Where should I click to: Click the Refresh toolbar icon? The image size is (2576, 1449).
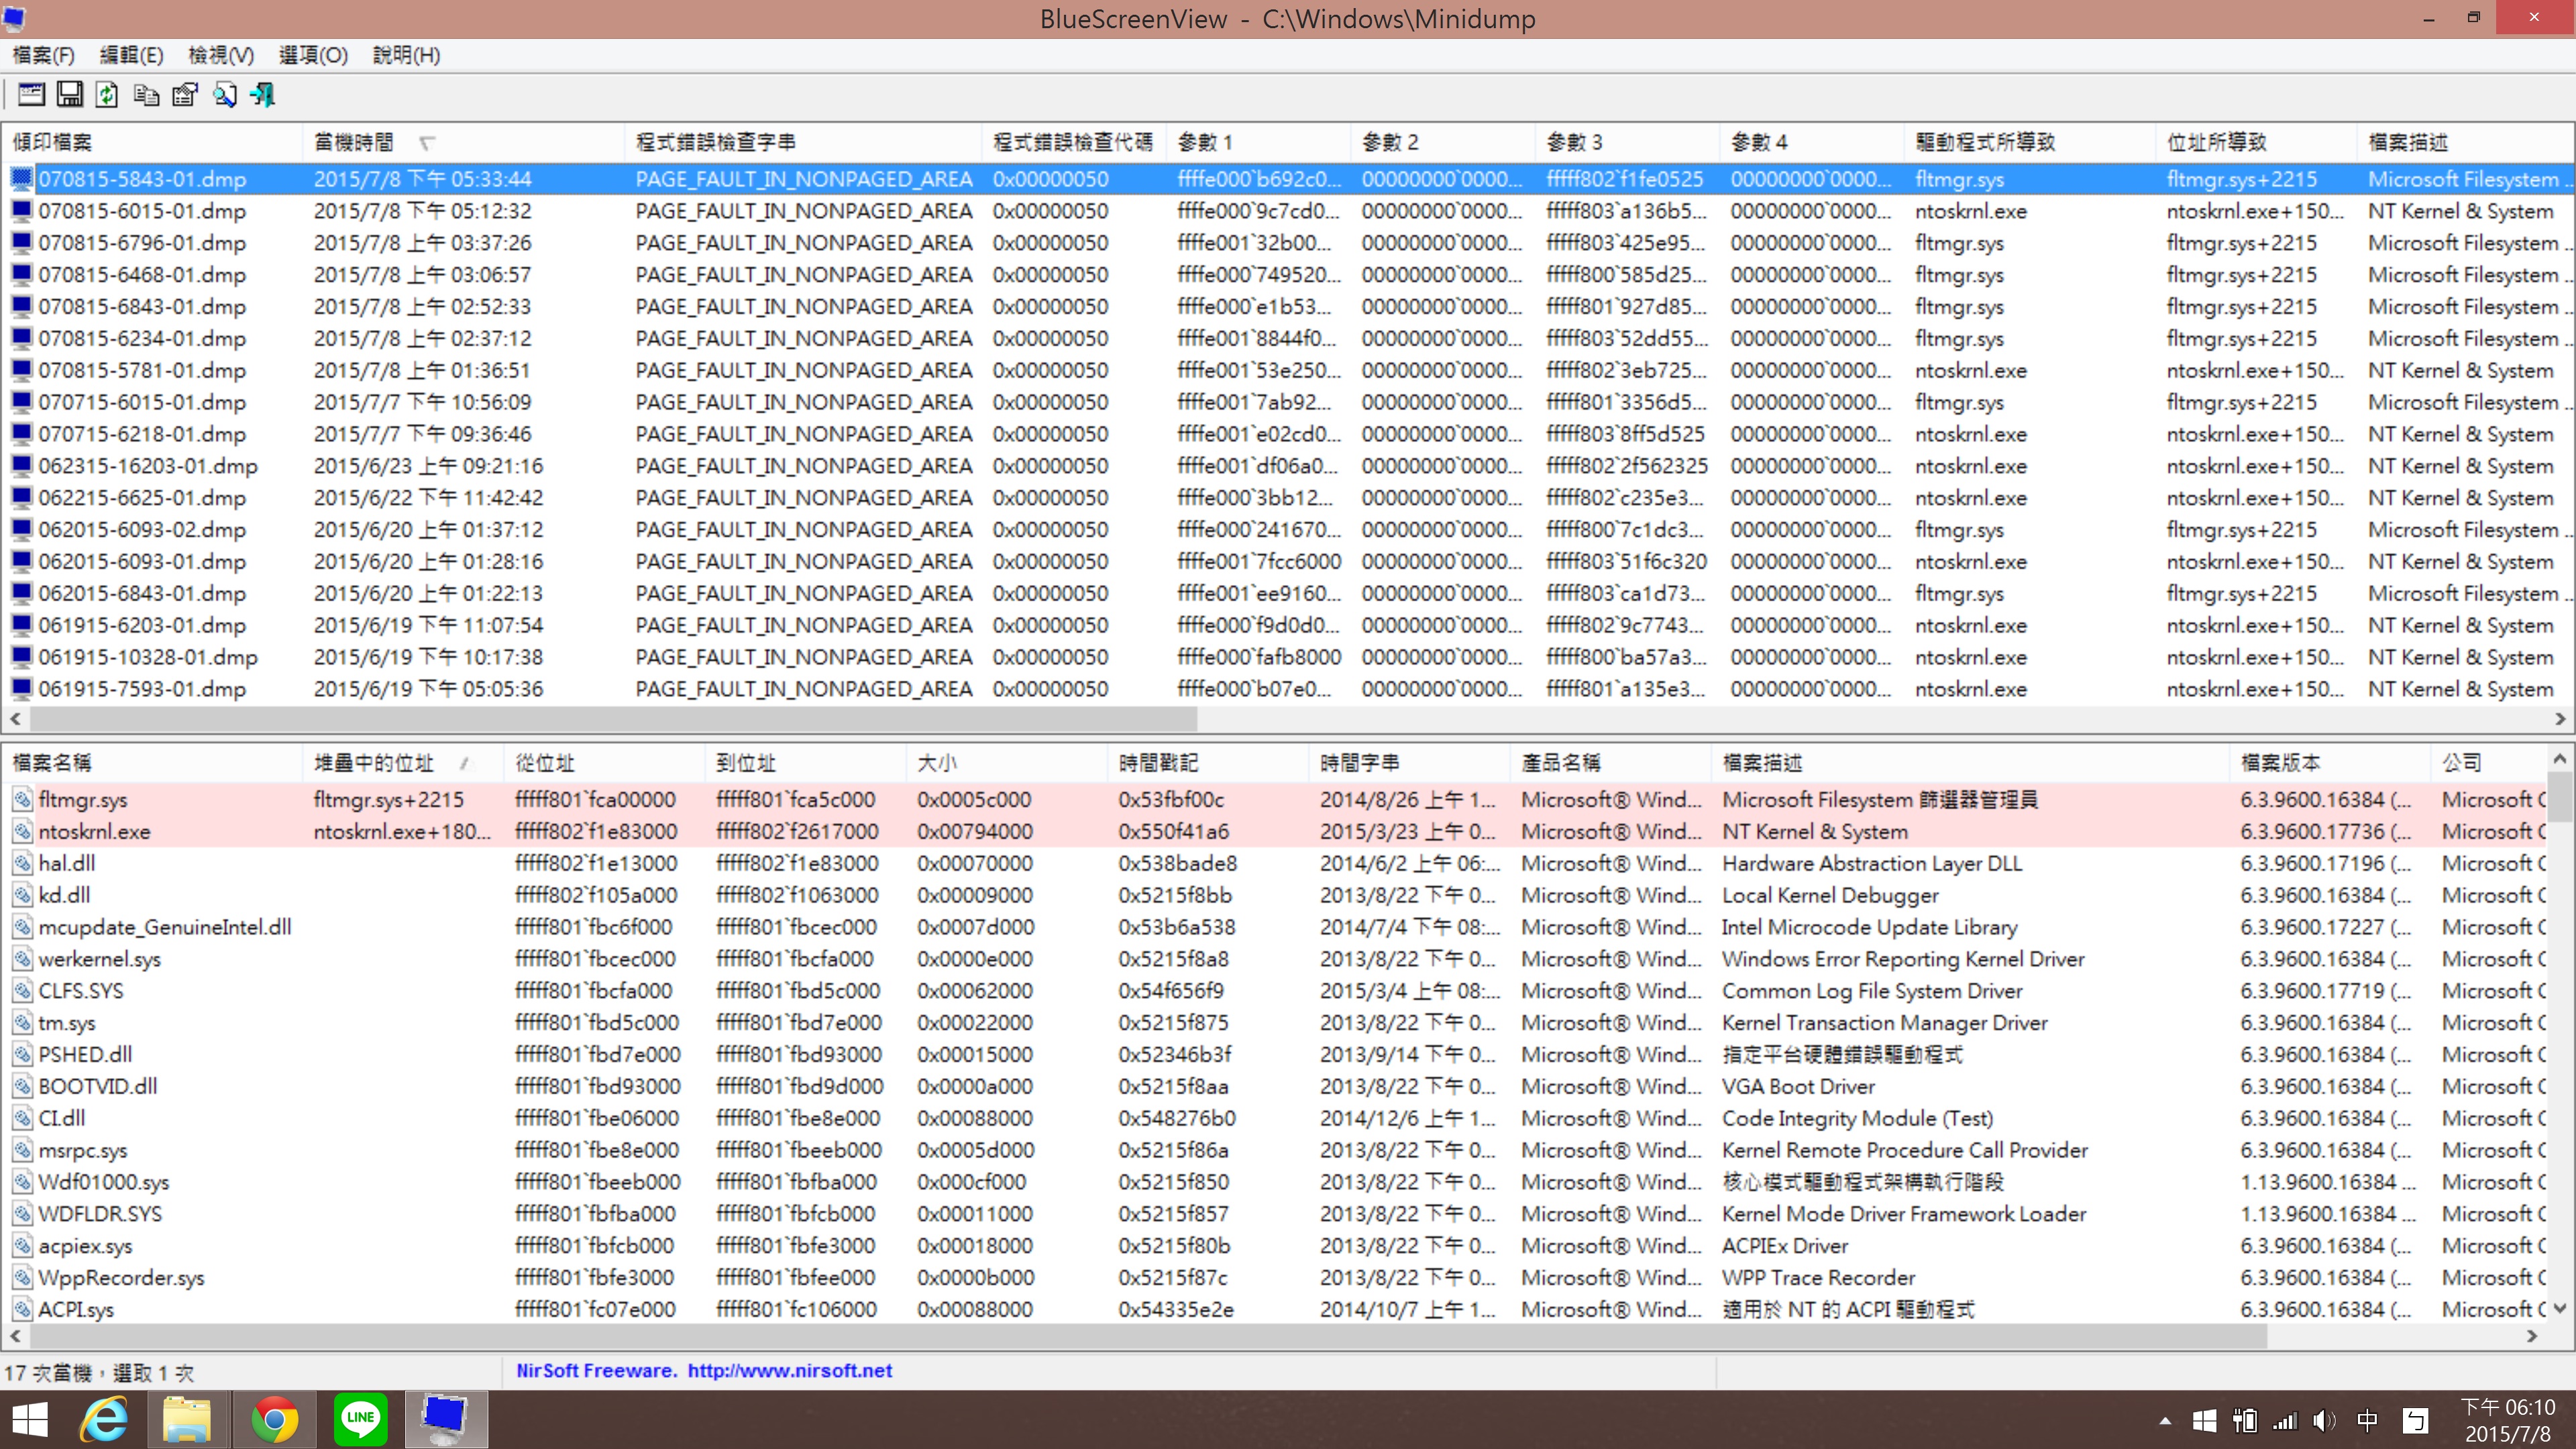coord(107,95)
